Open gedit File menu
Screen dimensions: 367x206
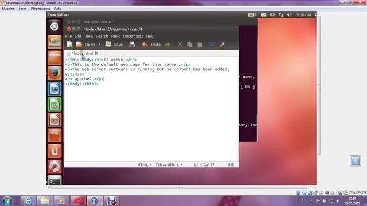(x=68, y=36)
